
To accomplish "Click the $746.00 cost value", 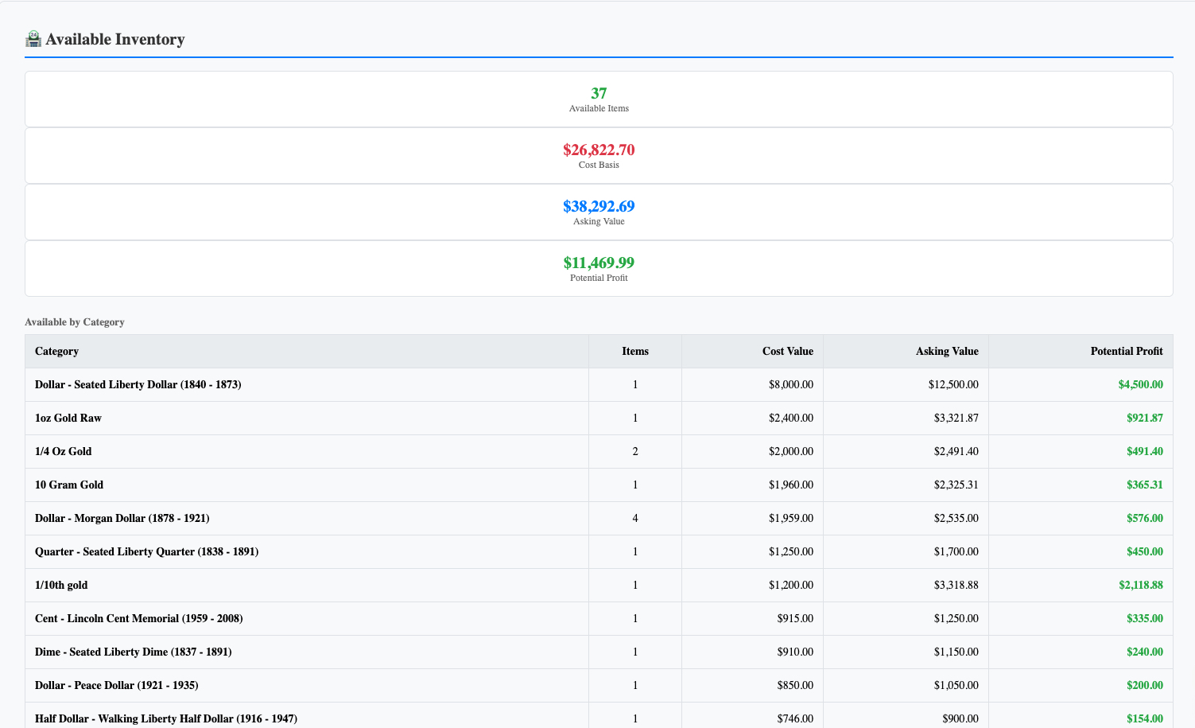I will click(795, 718).
